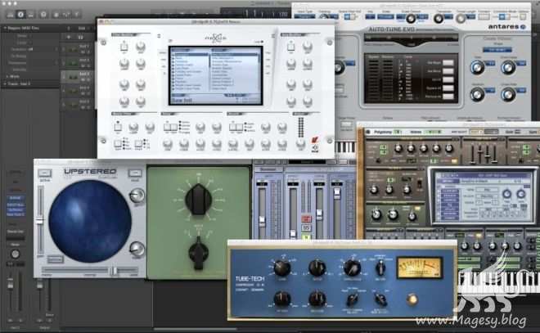The height and width of the screenshot is (333, 540).
Task: Click Auto-Tune Scale Detune knob
Action: point(411,18)
